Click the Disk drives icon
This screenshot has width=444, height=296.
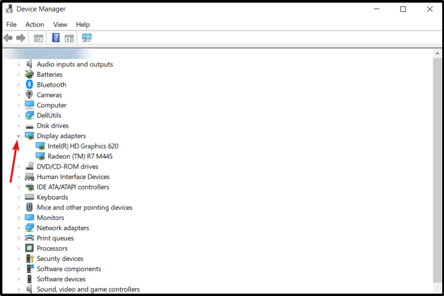click(x=29, y=126)
